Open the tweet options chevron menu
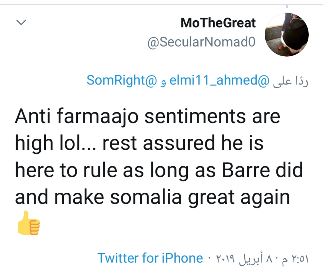323x280 pixels. pos(20,23)
